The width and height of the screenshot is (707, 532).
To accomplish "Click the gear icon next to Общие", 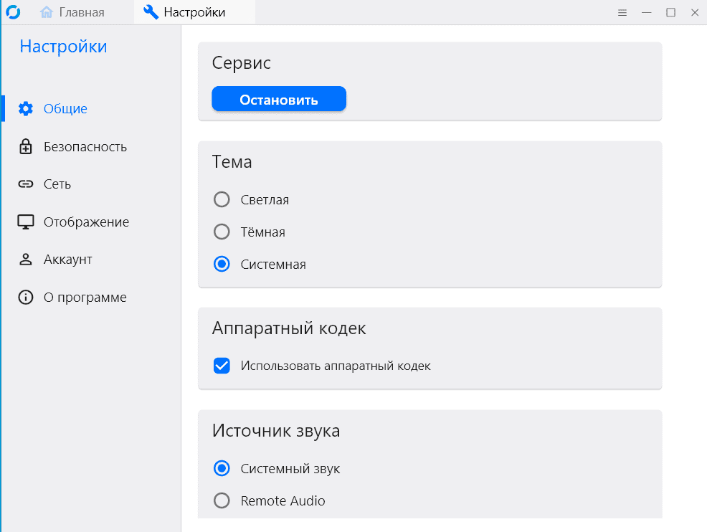I will (x=26, y=109).
